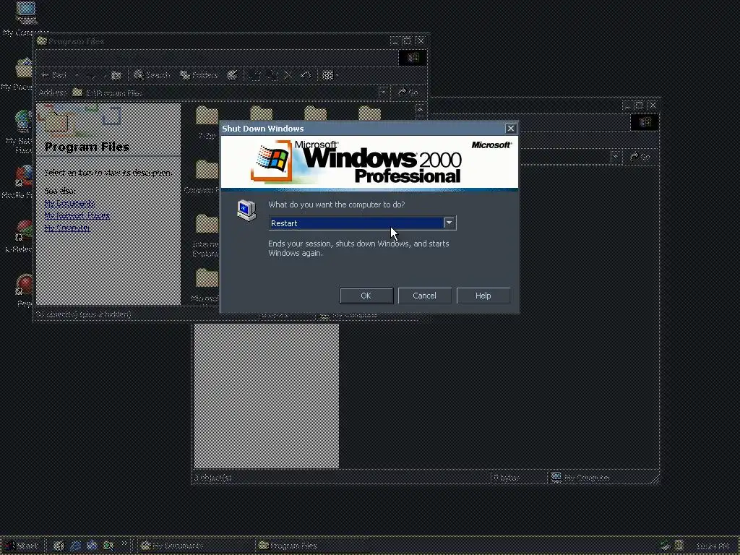Viewport: 740px width, 555px height.
Task: Confirm restart with the OK button
Action: coord(366,296)
